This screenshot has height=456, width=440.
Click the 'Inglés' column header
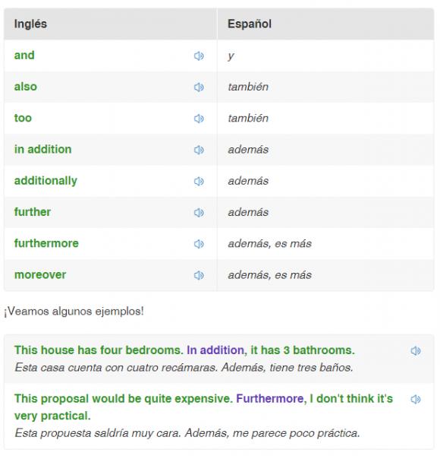click(30, 24)
